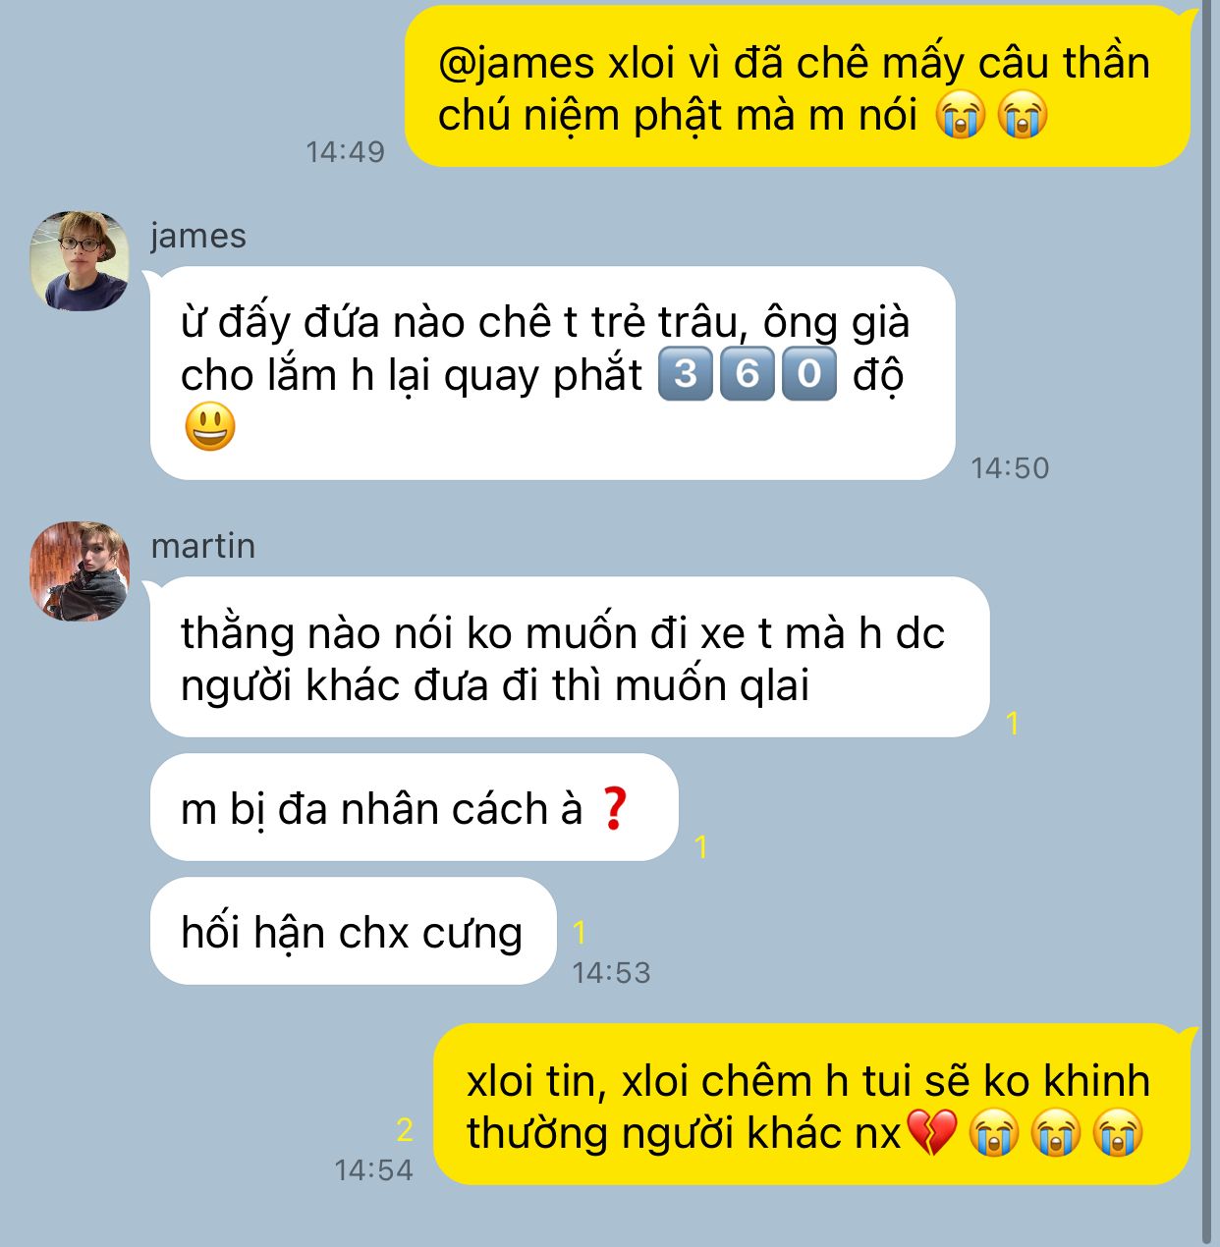Tap the sender name martin
The image size is (1220, 1247).
click(203, 546)
